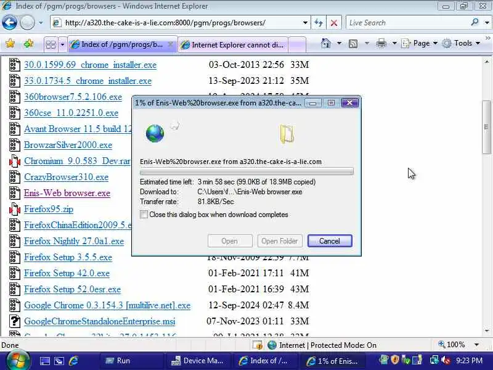Open the Firefox Setup 52.0esr.exe link
This screenshot has height=370, width=493.
(x=72, y=289)
